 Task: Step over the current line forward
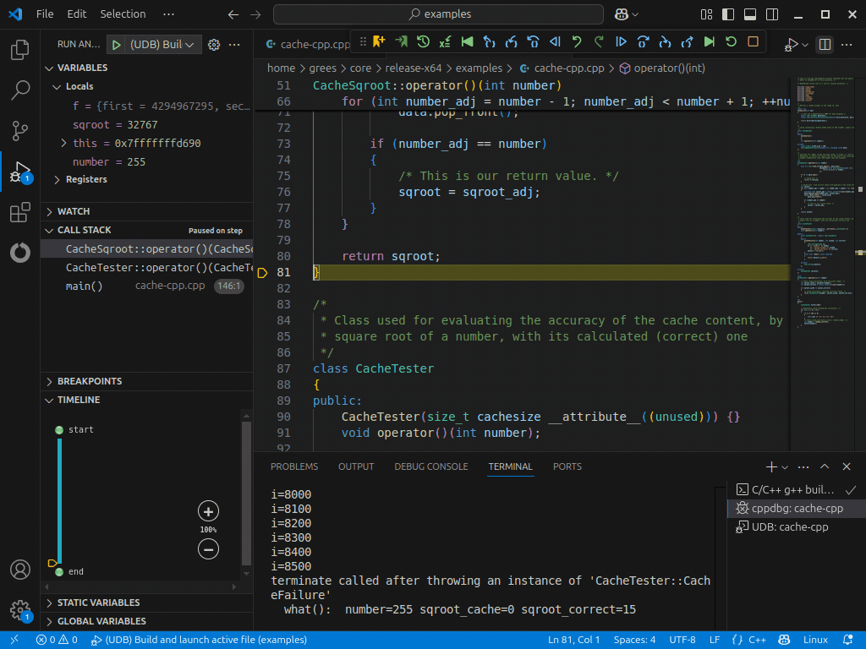643,42
